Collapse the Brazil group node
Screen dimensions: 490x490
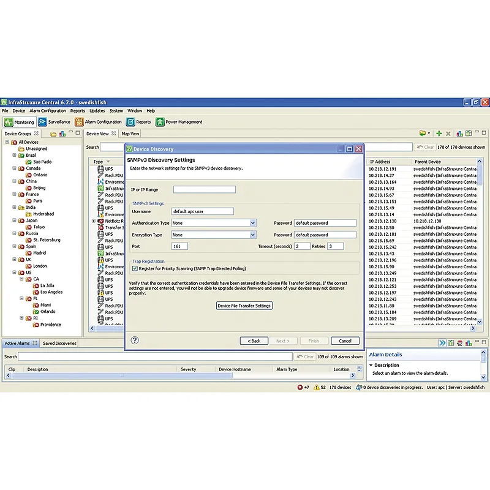click(14, 155)
